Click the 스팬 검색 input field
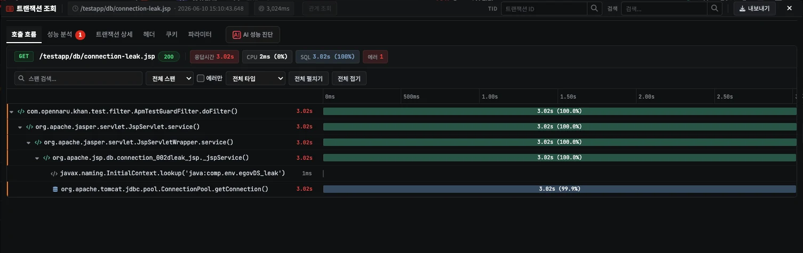The height and width of the screenshot is (253, 803). 78,78
